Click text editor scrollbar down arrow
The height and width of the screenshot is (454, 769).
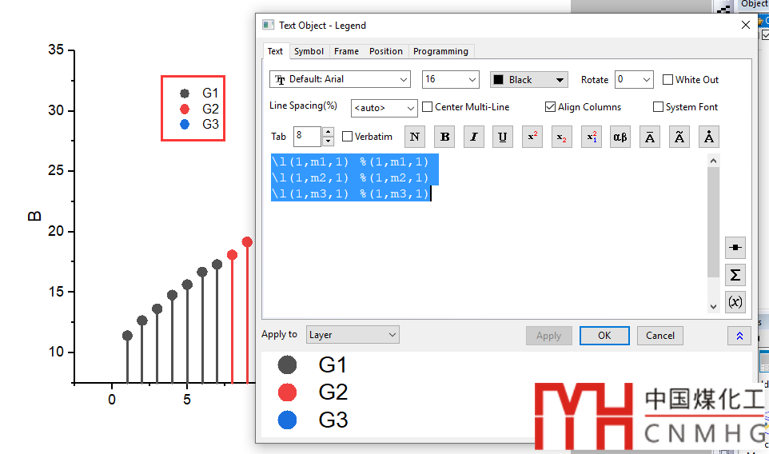click(714, 306)
